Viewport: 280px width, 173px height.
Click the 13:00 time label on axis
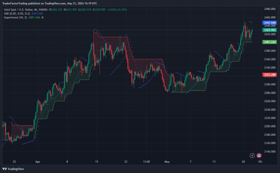tap(147, 162)
